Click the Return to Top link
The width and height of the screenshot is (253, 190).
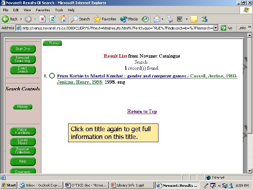142,112
